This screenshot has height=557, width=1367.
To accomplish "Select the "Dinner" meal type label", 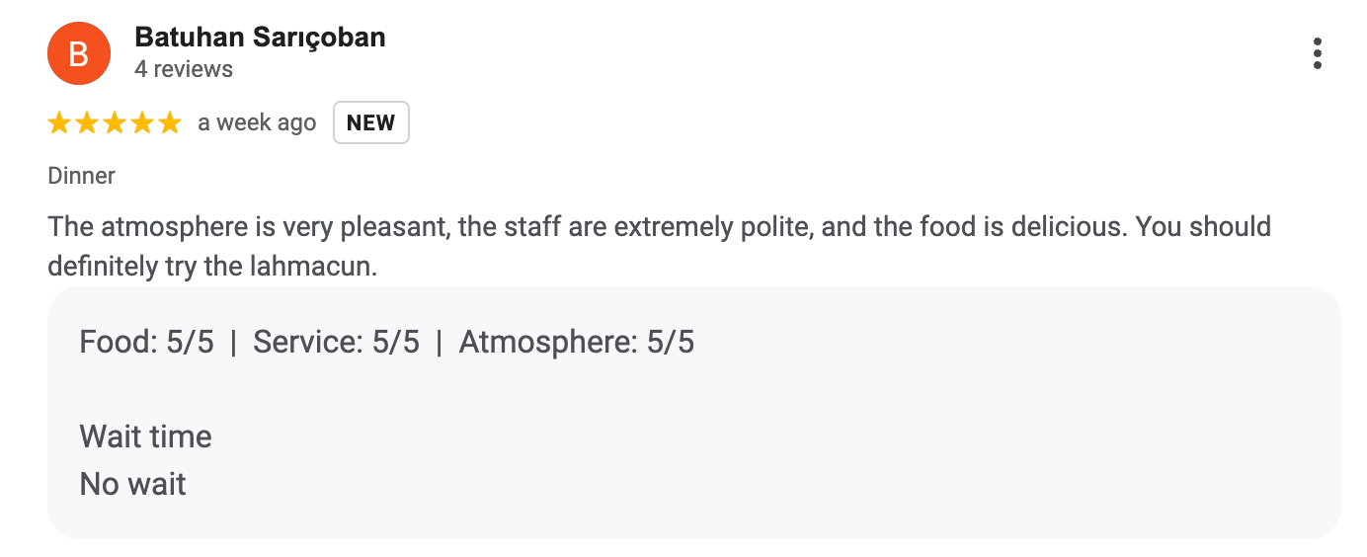I will (82, 176).
